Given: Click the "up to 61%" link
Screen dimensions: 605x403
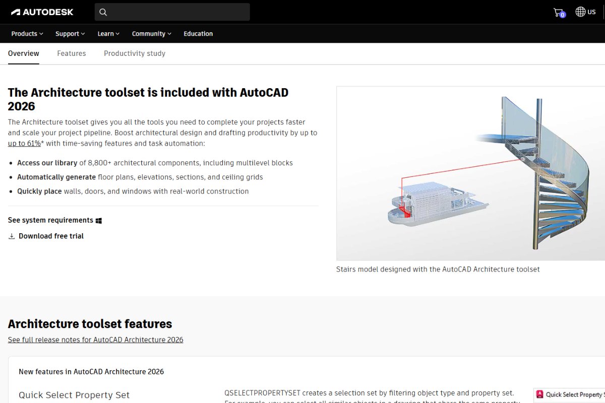Looking at the screenshot, I should pos(24,144).
